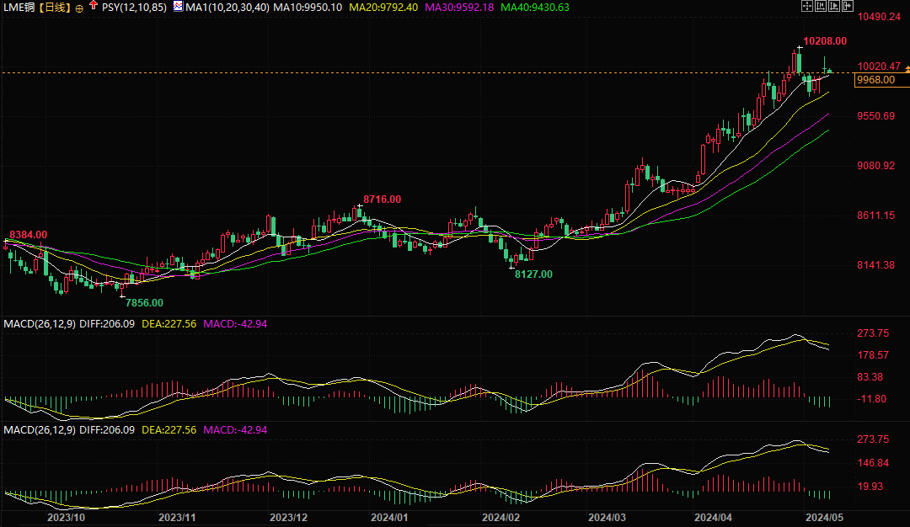The width and height of the screenshot is (910, 527).
Task: Click the jump-to-start chart icon
Action: (x=821, y=7)
